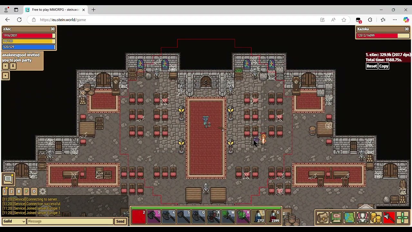Viewport: 412px width, 232px height.
Task: Open a new browser tab
Action: (x=93, y=10)
